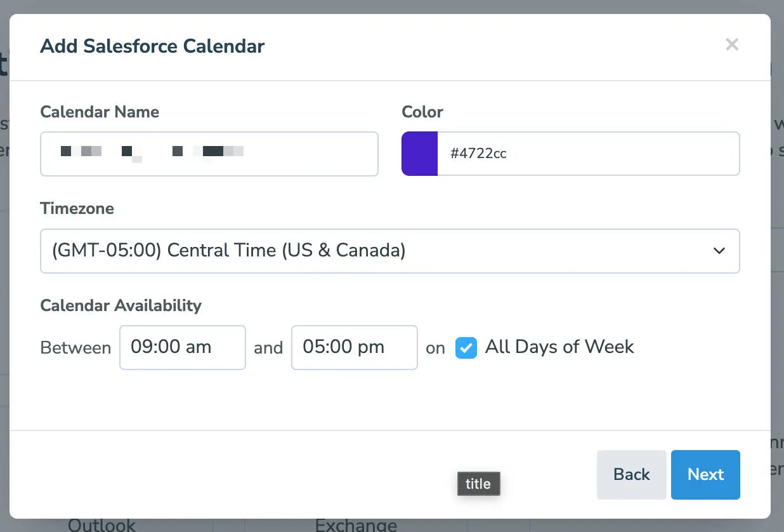The height and width of the screenshot is (532, 784).
Task: Click the Calendar Name input field
Action: pos(209,154)
